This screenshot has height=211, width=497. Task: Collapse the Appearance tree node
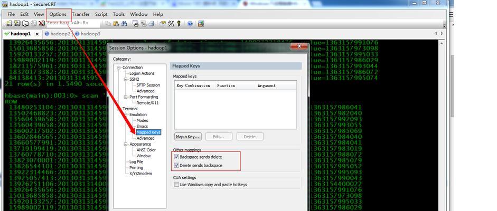click(x=126, y=144)
